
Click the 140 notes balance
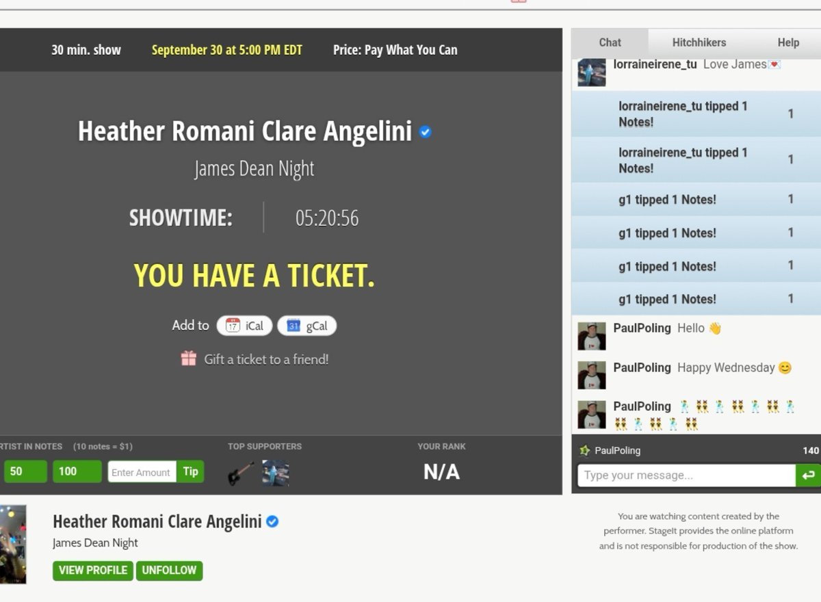(x=810, y=451)
